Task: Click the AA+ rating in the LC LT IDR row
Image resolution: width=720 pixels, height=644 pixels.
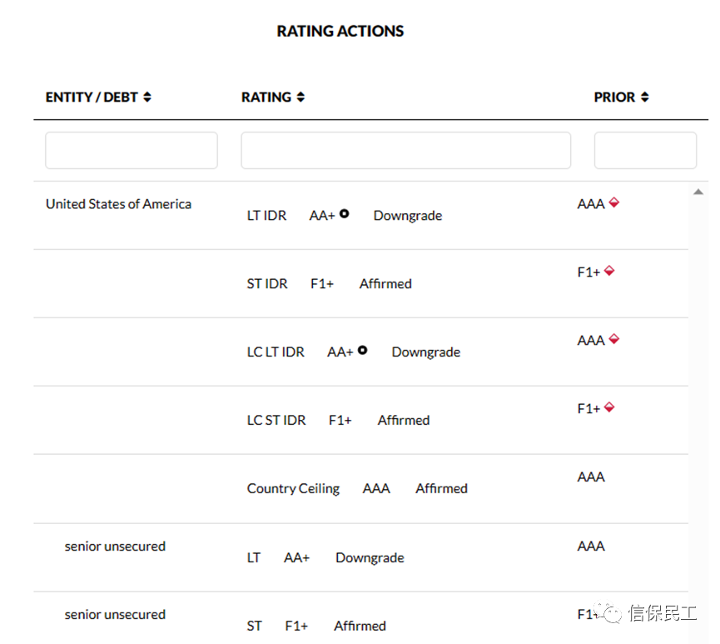Action: [x=340, y=352]
